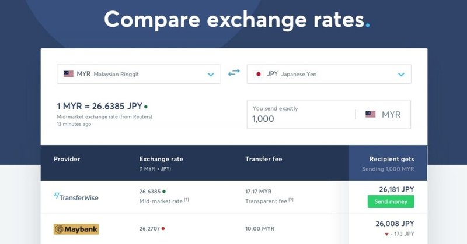
Task: Click the red dot next to Maybank's 26.2707 rate
Action: click(163, 228)
